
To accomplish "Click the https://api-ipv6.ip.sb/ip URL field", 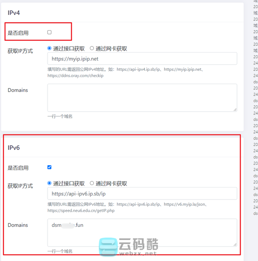I will (x=142, y=194).
